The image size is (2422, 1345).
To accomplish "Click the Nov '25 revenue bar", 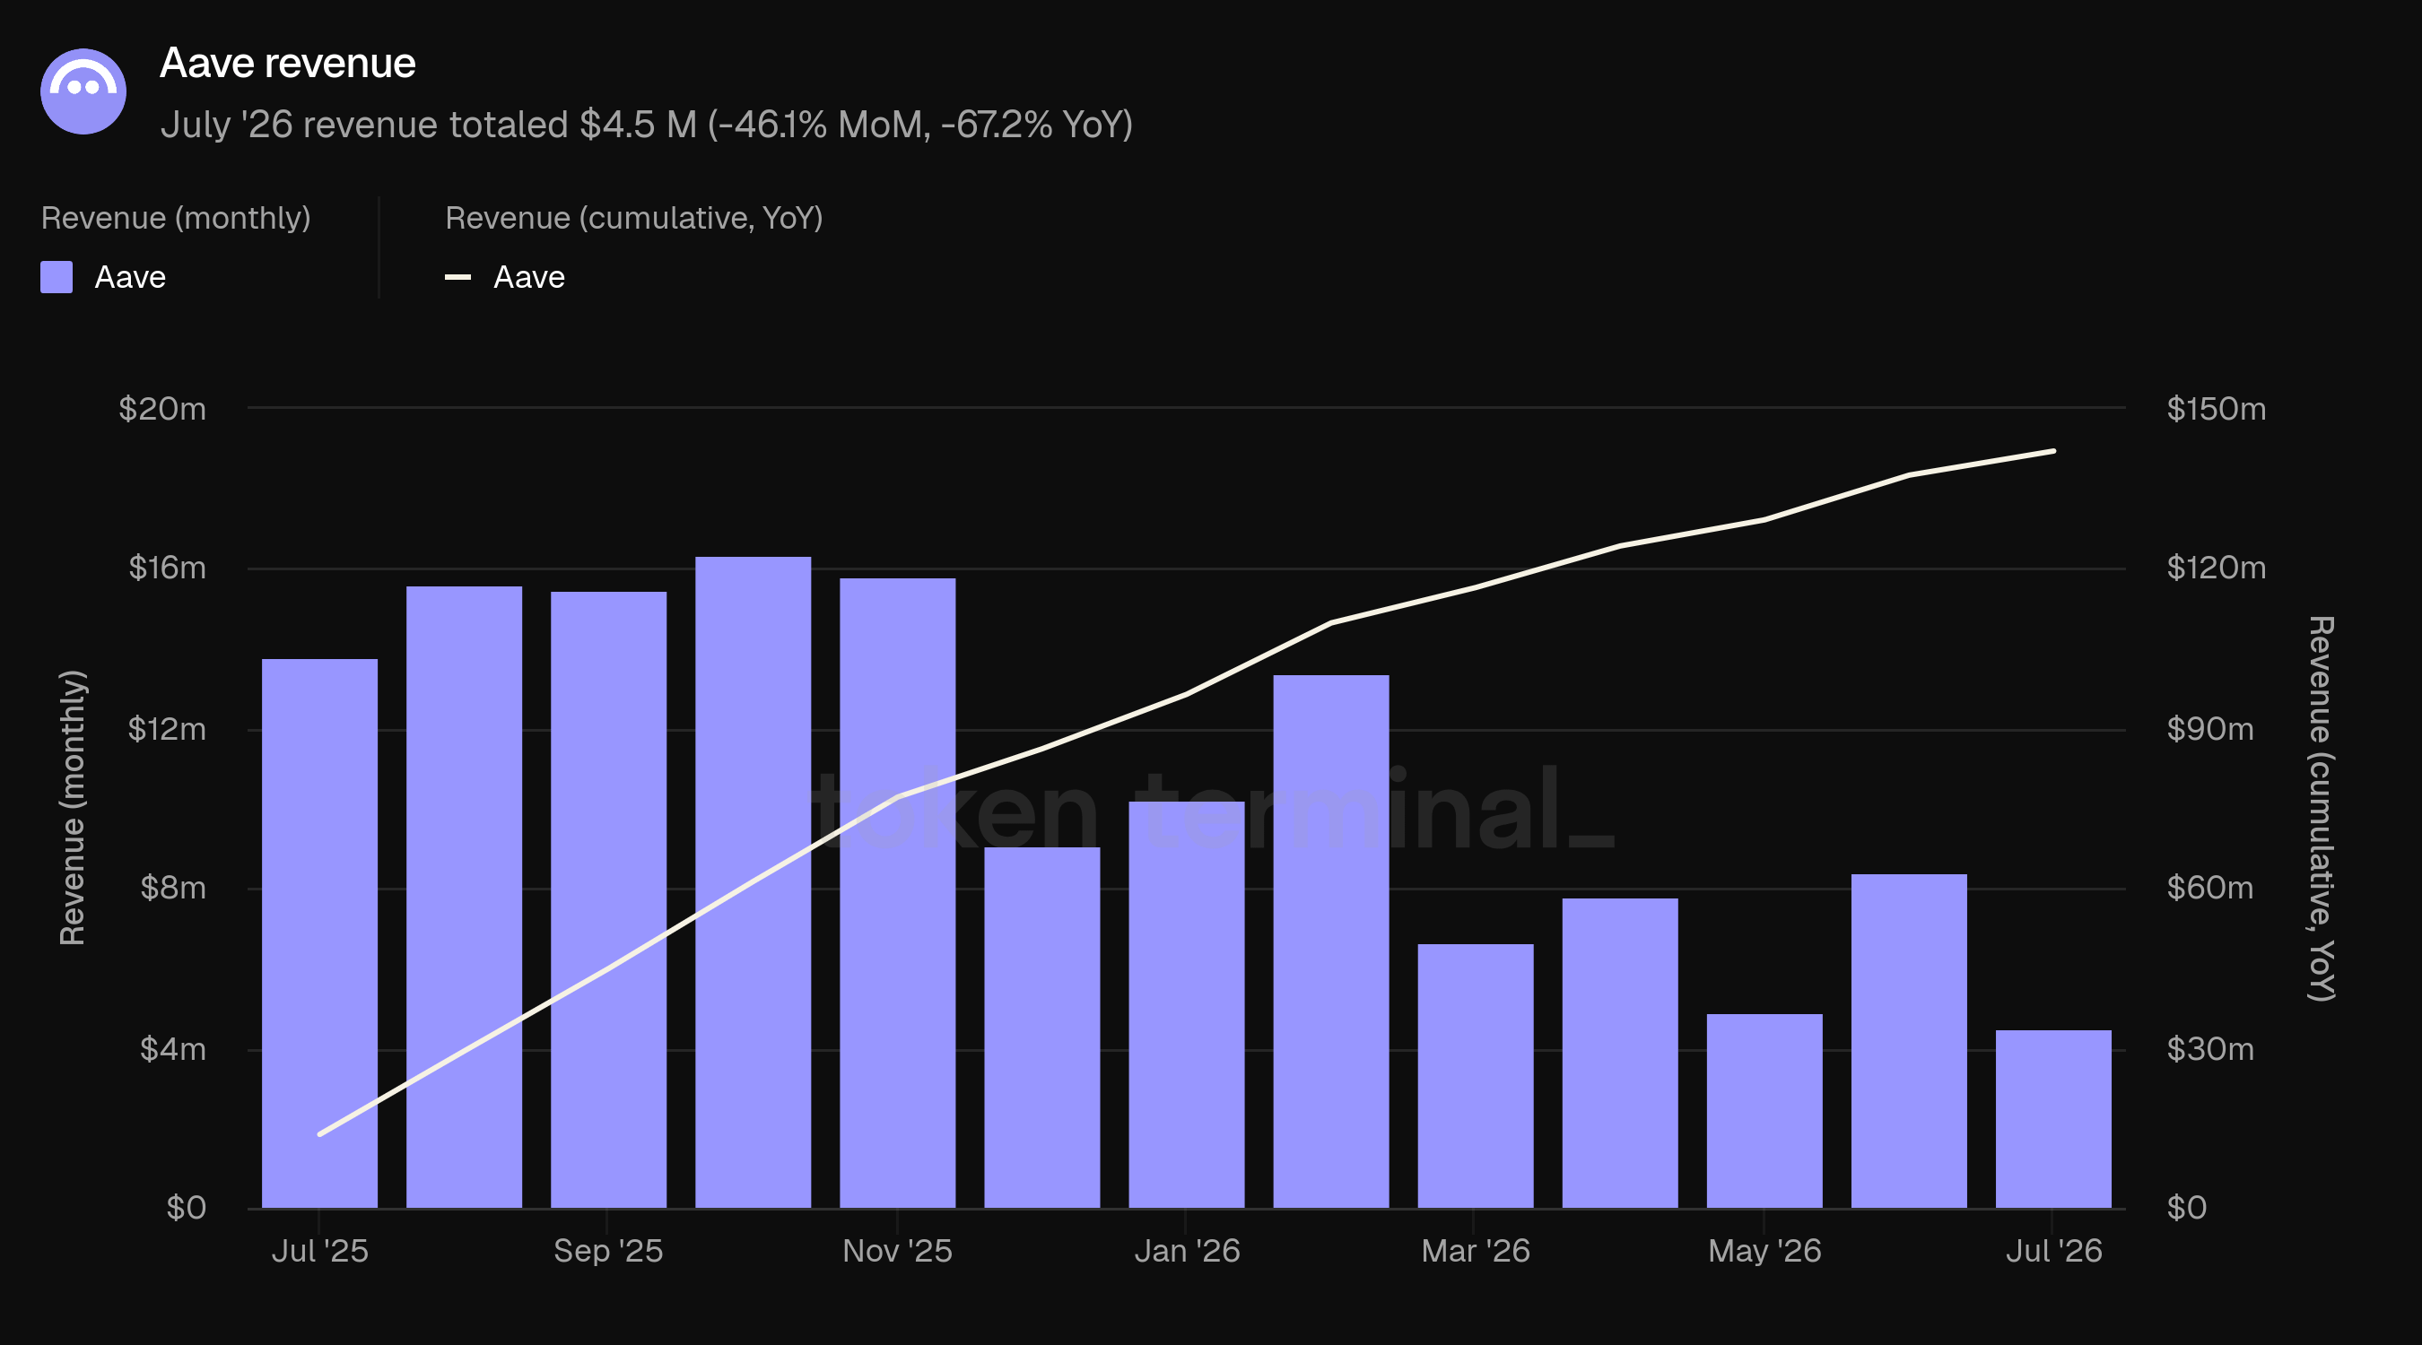I will pyautogui.click(x=898, y=893).
